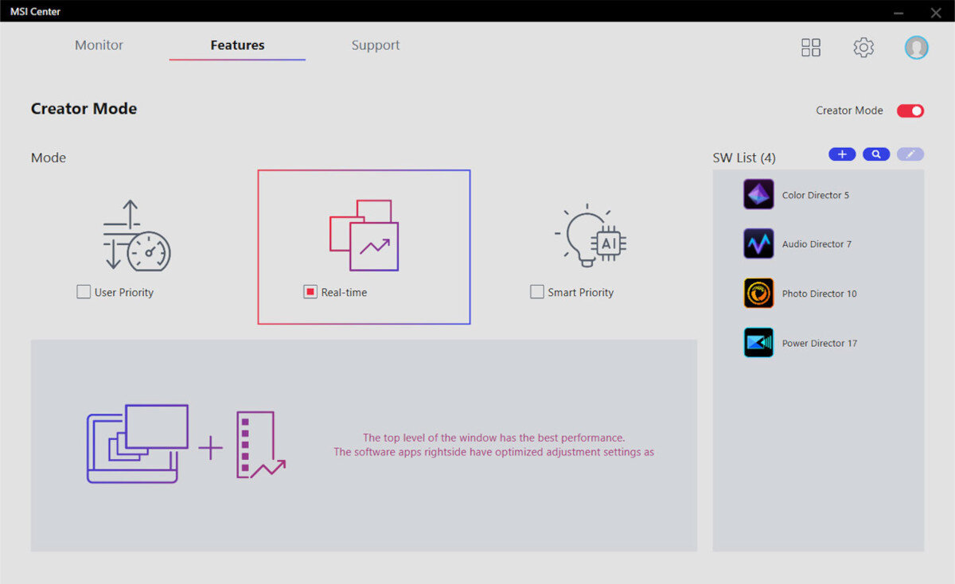The width and height of the screenshot is (955, 584).
Task: Select the Features tab
Action: pos(237,45)
